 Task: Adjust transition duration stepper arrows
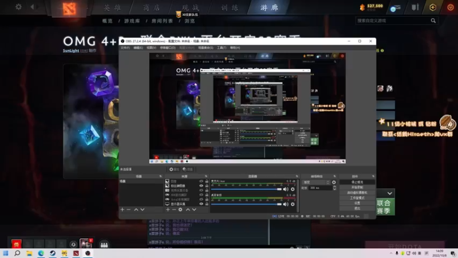[334, 188]
